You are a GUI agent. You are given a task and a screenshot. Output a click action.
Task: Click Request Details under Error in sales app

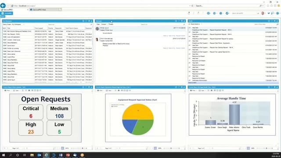[x=180, y=48]
